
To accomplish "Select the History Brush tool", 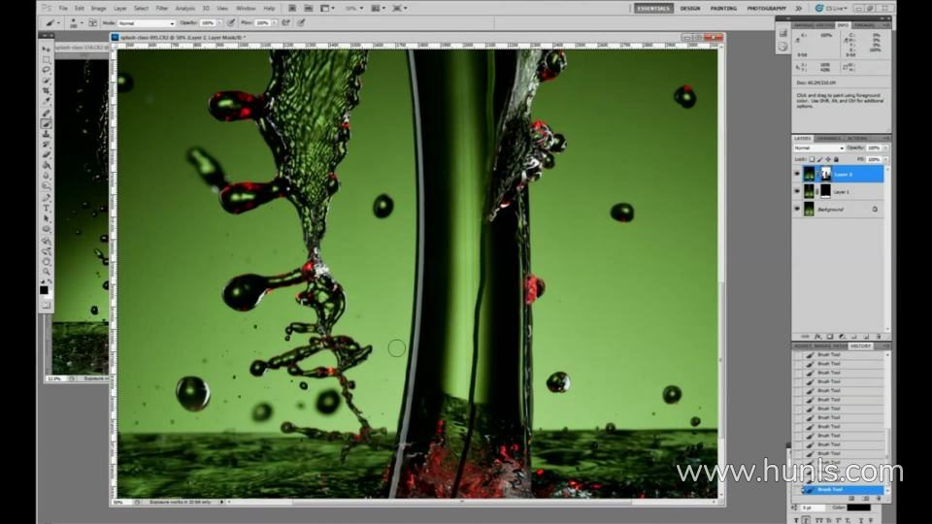I will coord(47,145).
